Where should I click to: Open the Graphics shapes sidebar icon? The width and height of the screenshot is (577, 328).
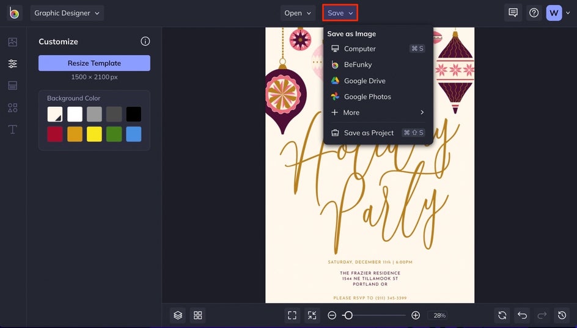(x=12, y=108)
